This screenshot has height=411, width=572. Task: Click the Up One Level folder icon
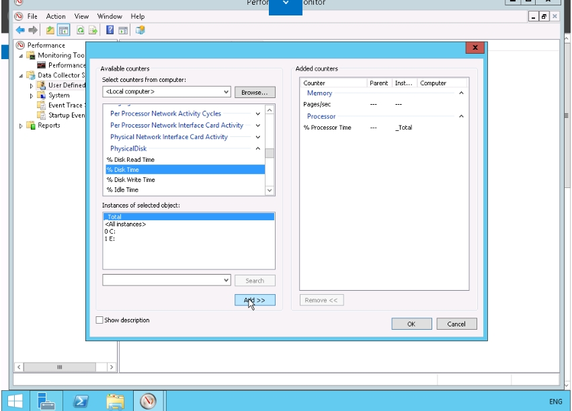[50, 30]
